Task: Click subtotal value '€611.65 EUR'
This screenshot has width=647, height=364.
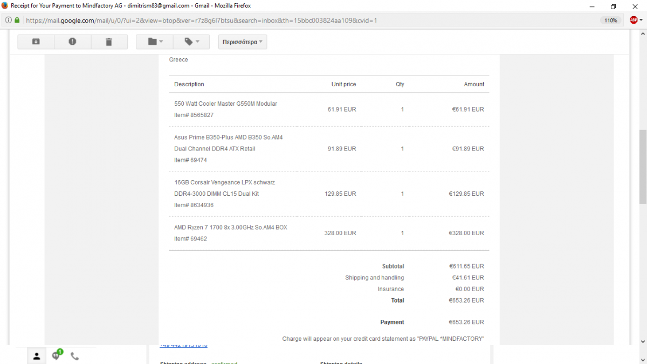Action: pos(466,266)
